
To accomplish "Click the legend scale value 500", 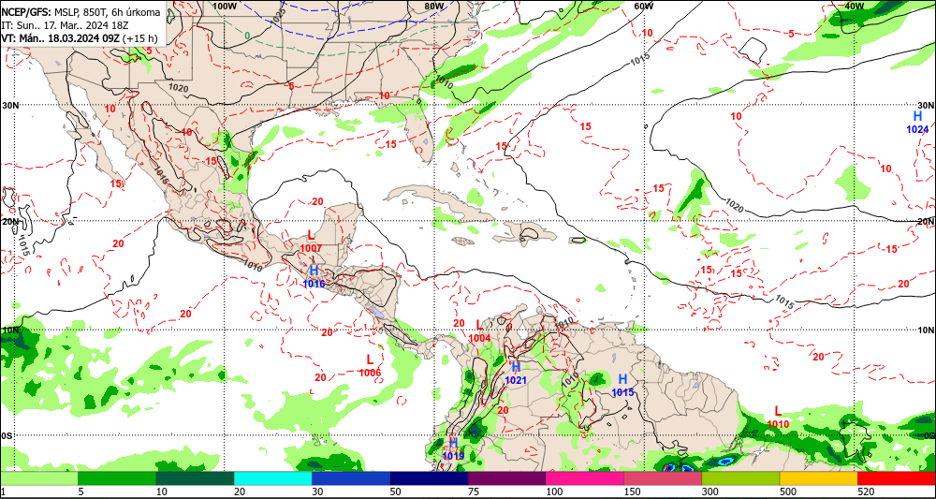I will (788, 492).
